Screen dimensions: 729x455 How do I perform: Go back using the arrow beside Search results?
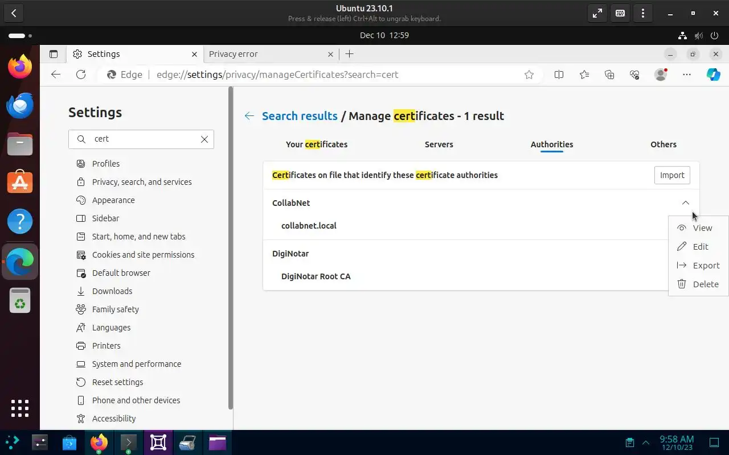pyautogui.click(x=249, y=116)
